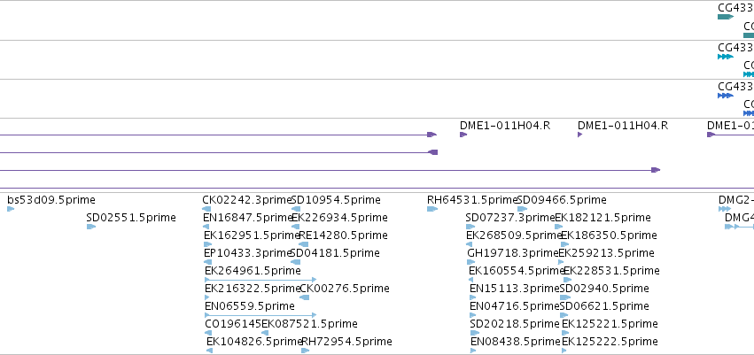The width and height of the screenshot is (754, 355).
Task: Select the arrow glyph under SD20218.5prime
Action: [x=475, y=333]
